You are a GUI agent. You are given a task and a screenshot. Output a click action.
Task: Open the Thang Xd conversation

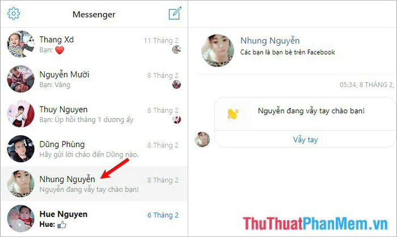(x=94, y=45)
